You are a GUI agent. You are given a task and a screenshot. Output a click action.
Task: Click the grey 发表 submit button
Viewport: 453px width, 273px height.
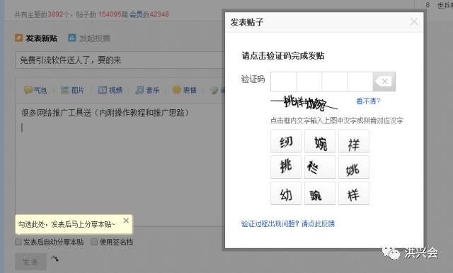coord(30,262)
